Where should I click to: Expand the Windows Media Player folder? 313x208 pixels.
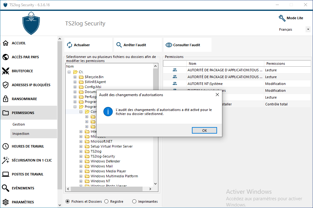pos(81,171)
